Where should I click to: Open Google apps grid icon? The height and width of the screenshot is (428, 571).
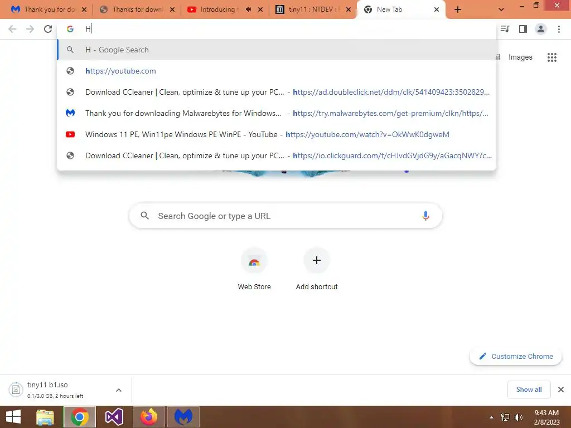pos(552,57)
